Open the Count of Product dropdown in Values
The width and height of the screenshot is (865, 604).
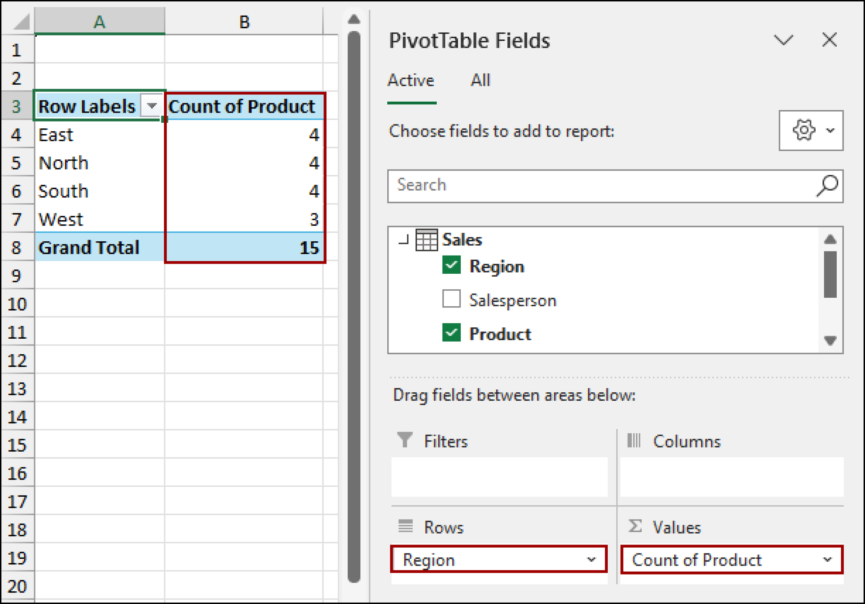tap(827, 560)
